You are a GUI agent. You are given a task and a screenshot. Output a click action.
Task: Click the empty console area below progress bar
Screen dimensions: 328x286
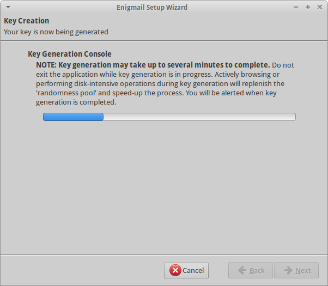point(164,186)
